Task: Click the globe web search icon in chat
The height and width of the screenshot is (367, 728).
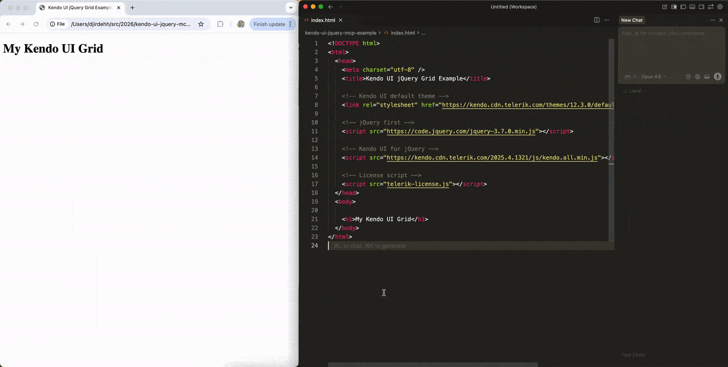Action: click(x=697, y=76)
